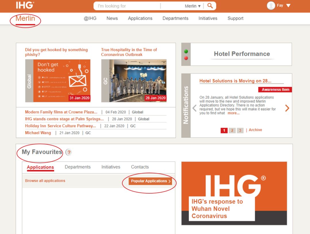Expand the user menu arrow next to Fay
310x234 pixels.
pos(288,5)
